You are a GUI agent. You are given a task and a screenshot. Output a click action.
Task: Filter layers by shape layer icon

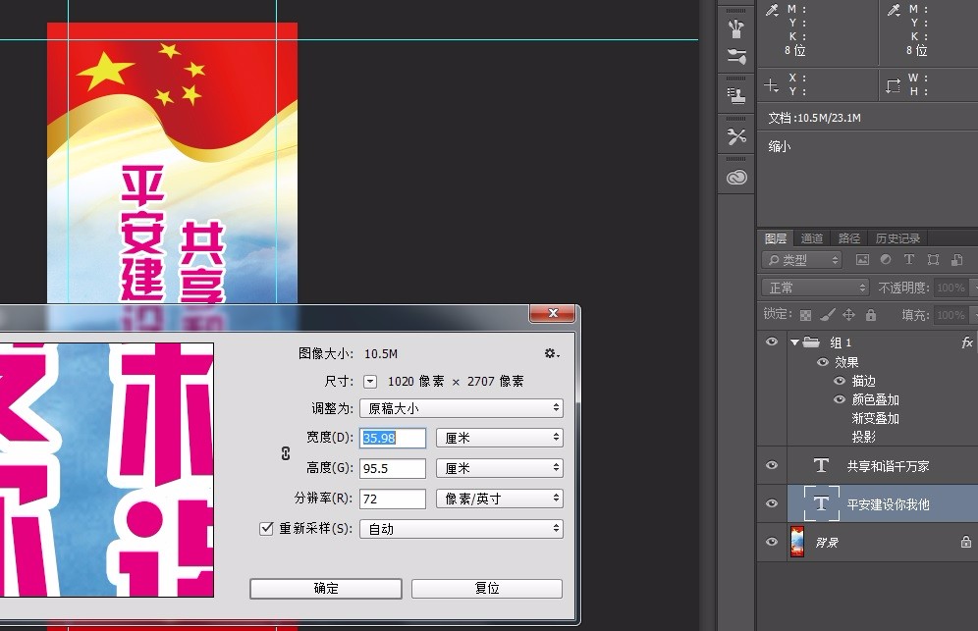933,259
